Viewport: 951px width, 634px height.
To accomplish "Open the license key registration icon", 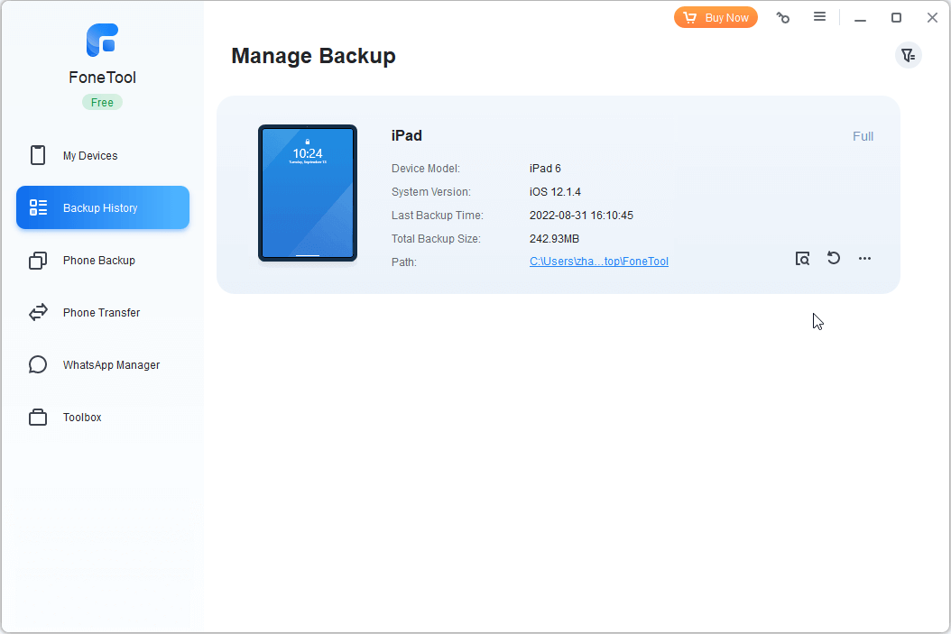I will coord(782,17).
